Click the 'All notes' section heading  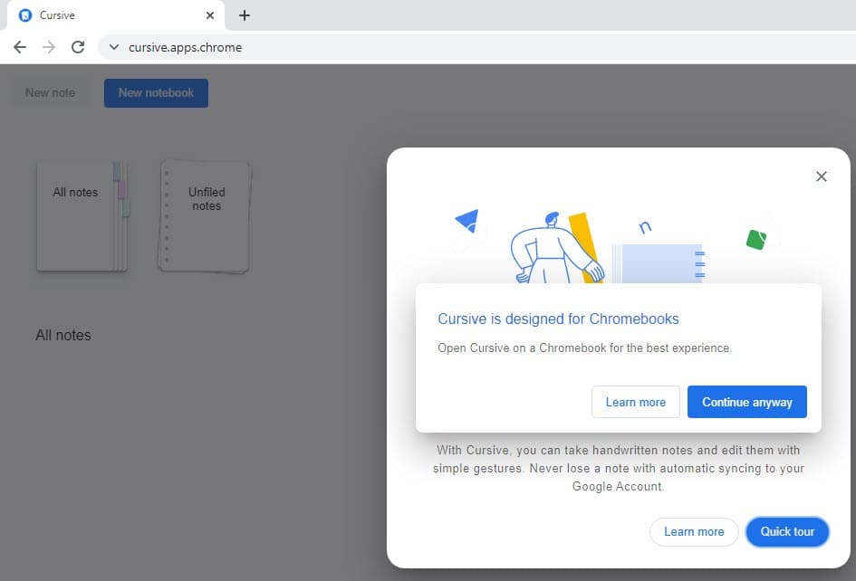pos(63,335)
